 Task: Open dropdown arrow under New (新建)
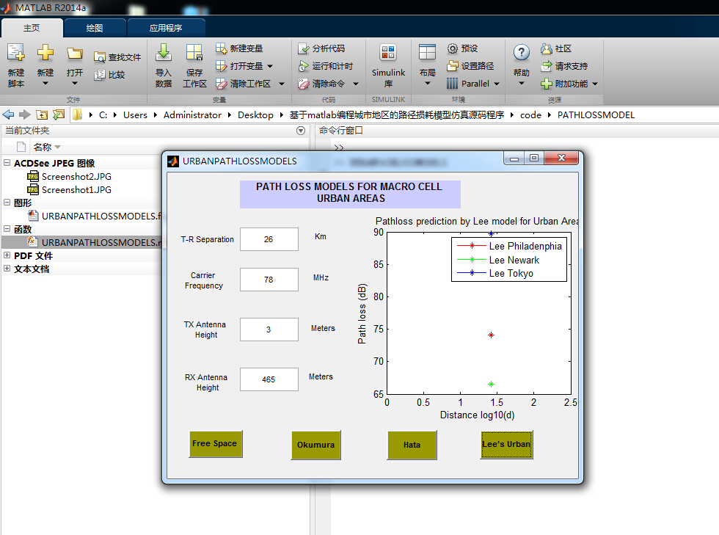tap(45, 84)
